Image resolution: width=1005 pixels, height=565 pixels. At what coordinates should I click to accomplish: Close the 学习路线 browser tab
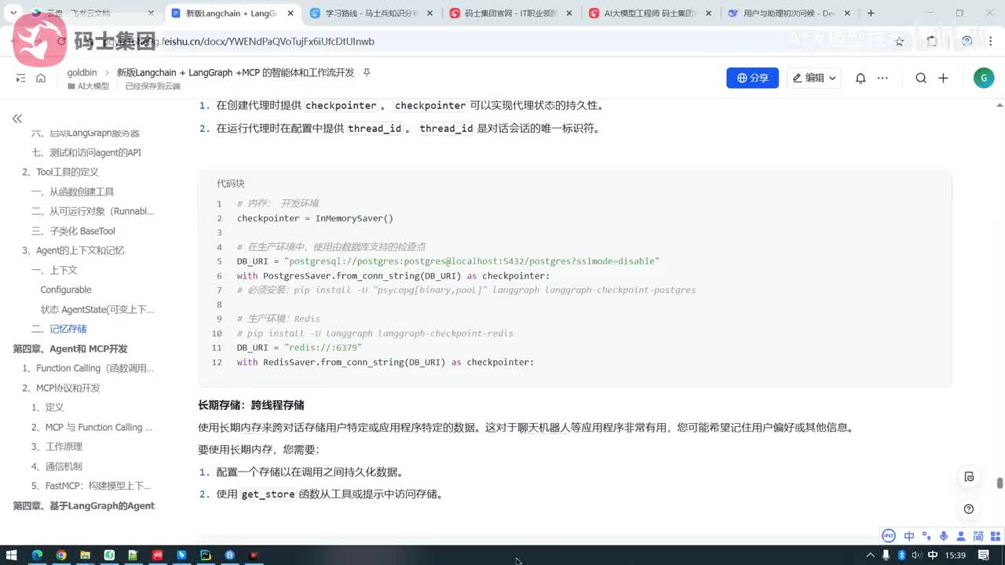pyautogui.click(x=429, y=13)
